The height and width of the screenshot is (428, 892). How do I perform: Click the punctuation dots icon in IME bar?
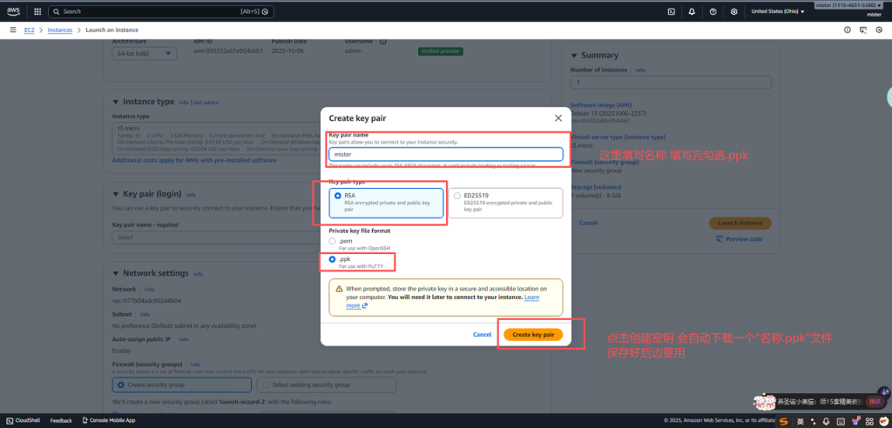[814, 421]
